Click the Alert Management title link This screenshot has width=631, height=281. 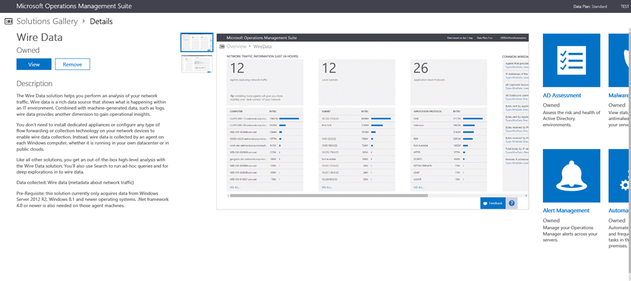click(x=566, y=211)
